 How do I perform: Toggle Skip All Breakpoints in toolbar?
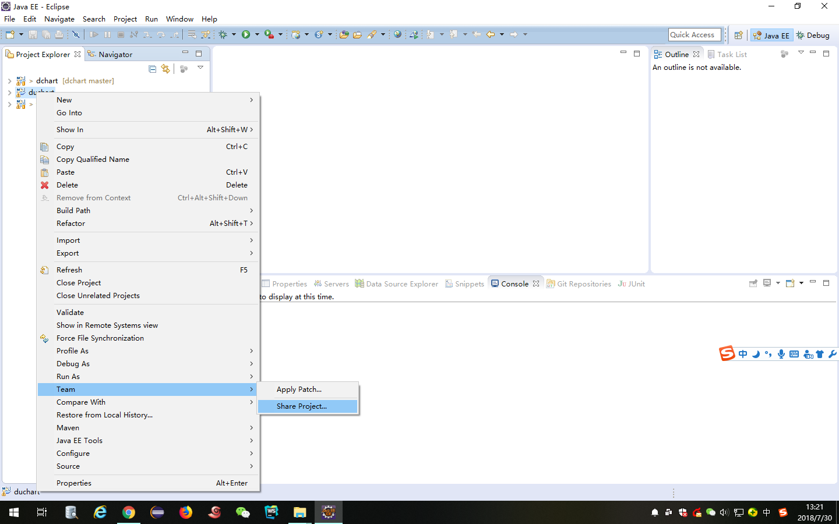click(76, 34)
